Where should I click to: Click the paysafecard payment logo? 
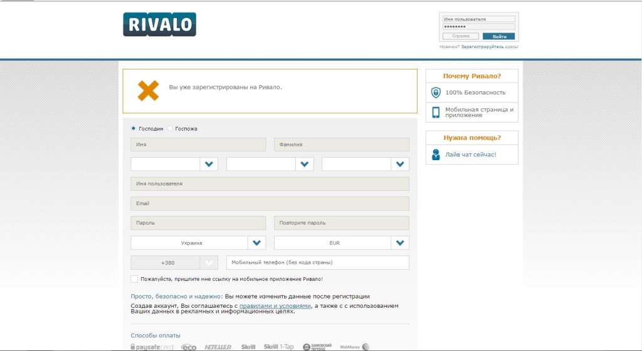152,347
